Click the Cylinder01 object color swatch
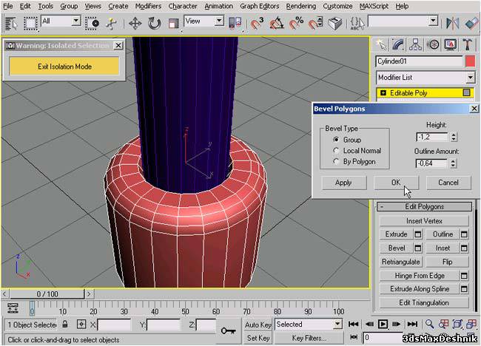Screen dimensions: 481x346 click(470, 61)
